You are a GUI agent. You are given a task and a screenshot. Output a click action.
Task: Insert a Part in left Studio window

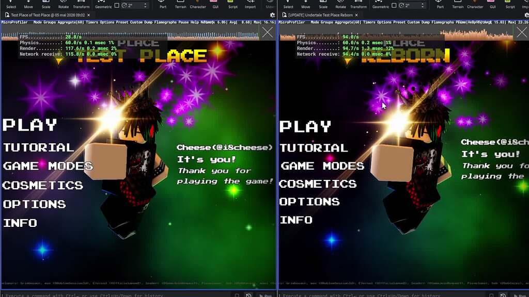click(163, 4)
